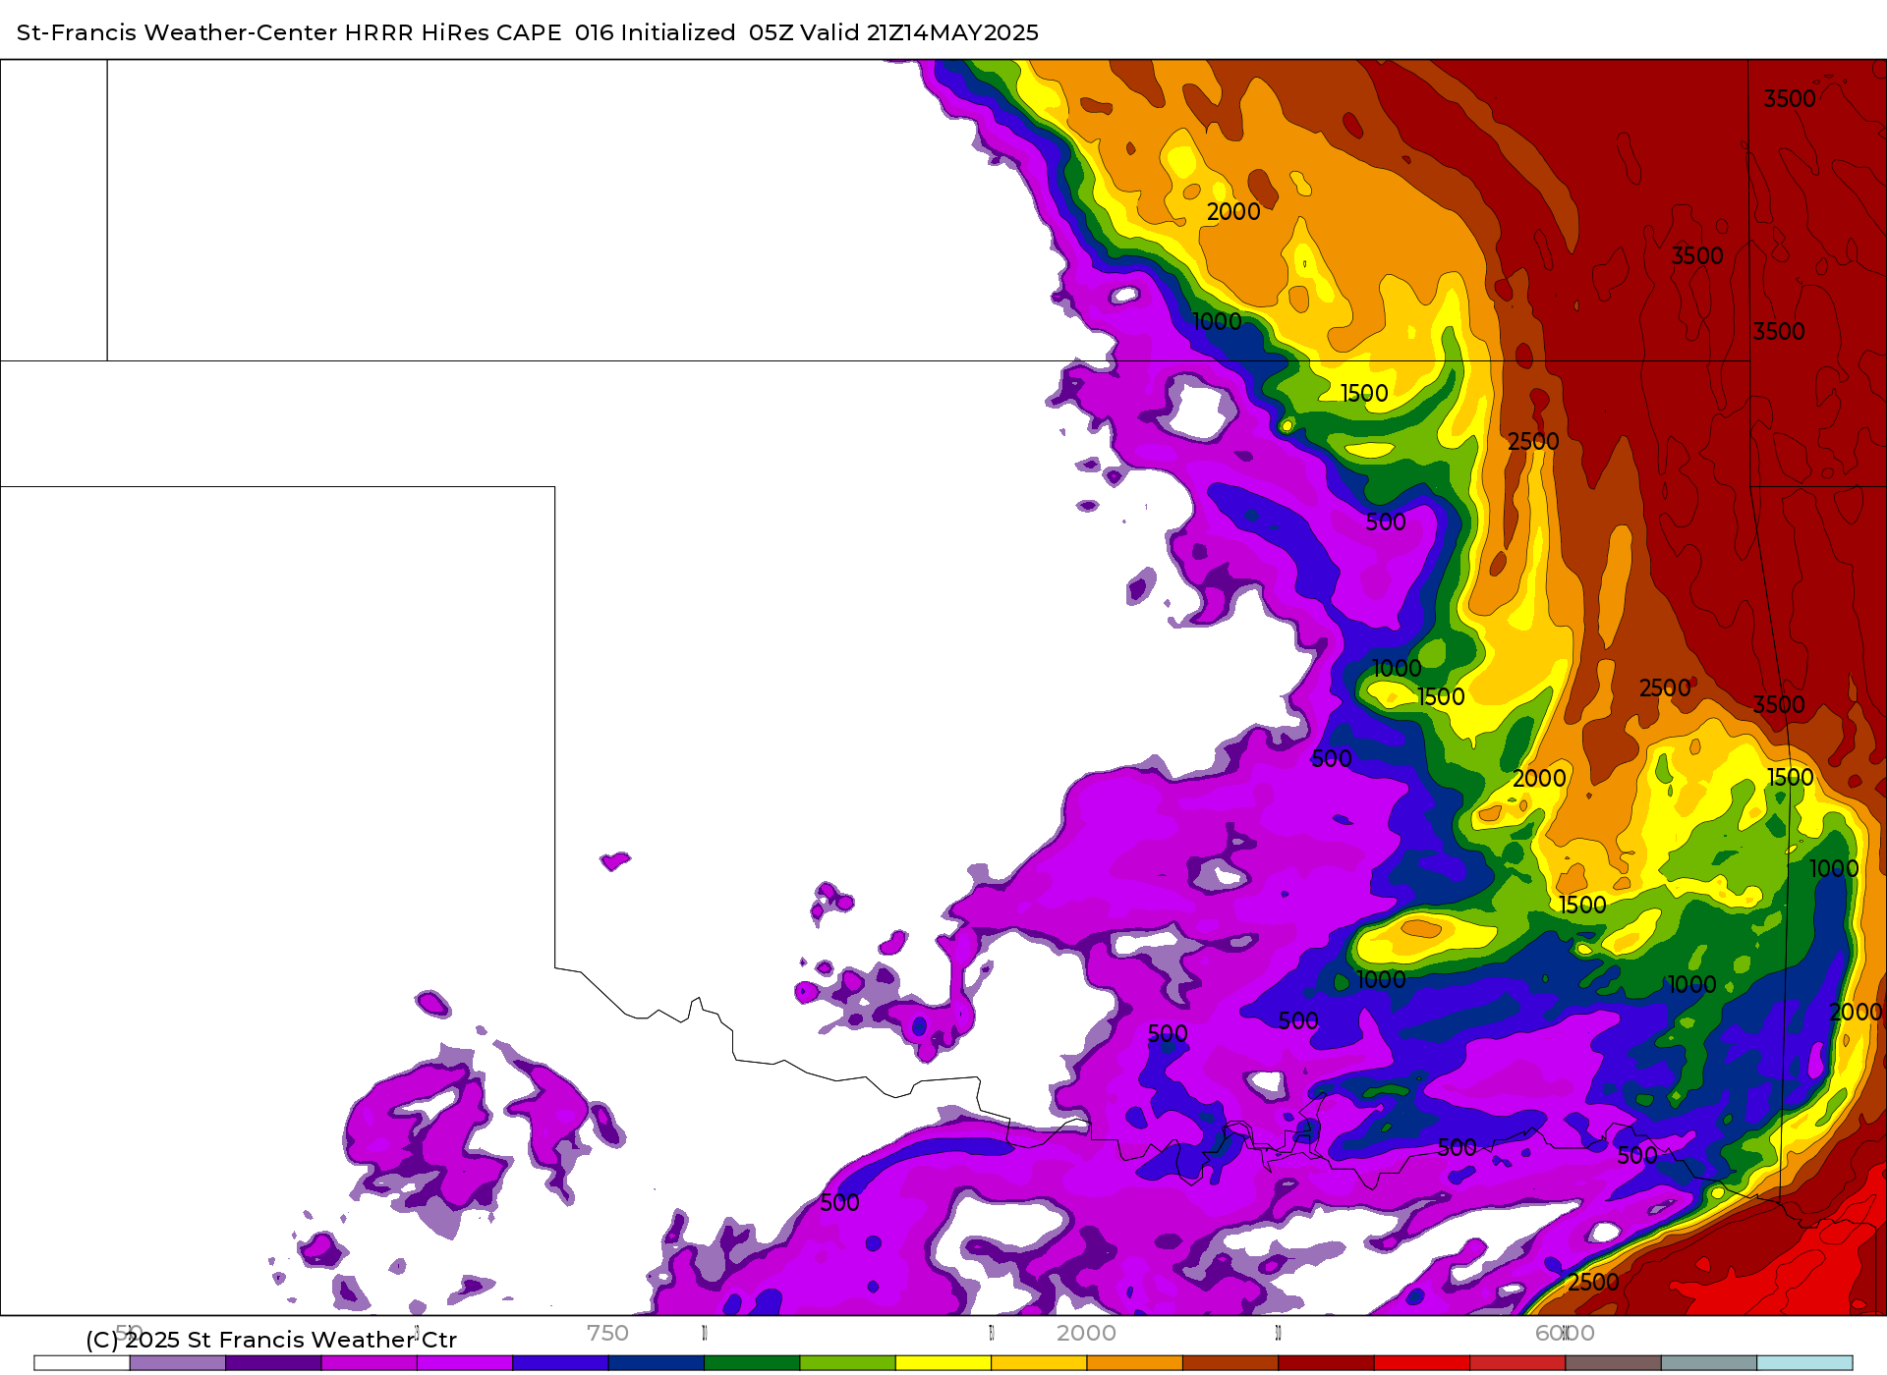Click the lime green legend swatch
Viewport: 1887px width, 1375px height.
847,1363
